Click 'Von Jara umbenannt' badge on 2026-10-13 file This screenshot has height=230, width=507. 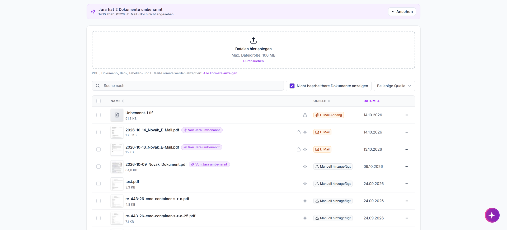202,147
